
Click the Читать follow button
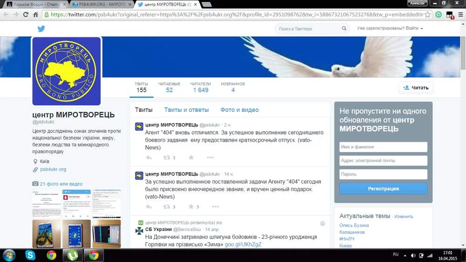coord(416,88)
